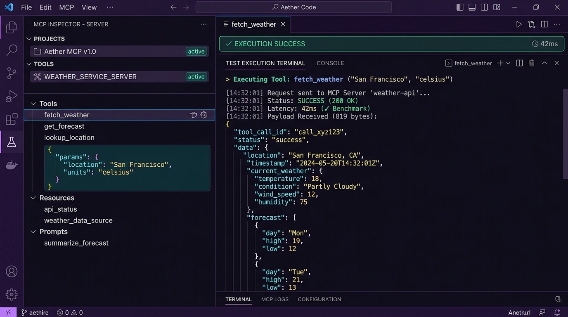Viewport: 568px width, 317px height.
Task: Toggle the secondary side bar layout
Action: pos(485,7)
